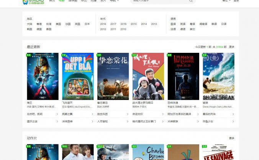Screen dimensions: 259x160
Task: Open the chevron beside 阿加莎与谋杀的真相
Action: point(198,114)
